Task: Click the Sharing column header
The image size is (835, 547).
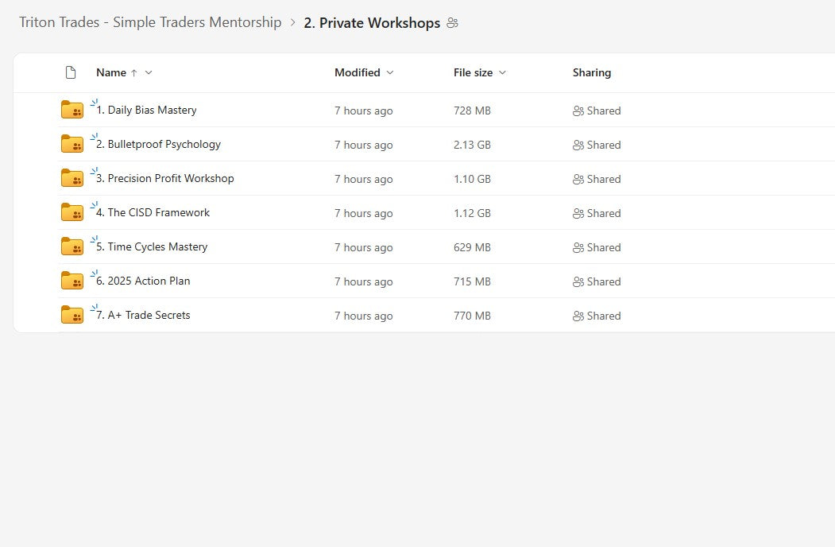Action: (x=591, y=72)
